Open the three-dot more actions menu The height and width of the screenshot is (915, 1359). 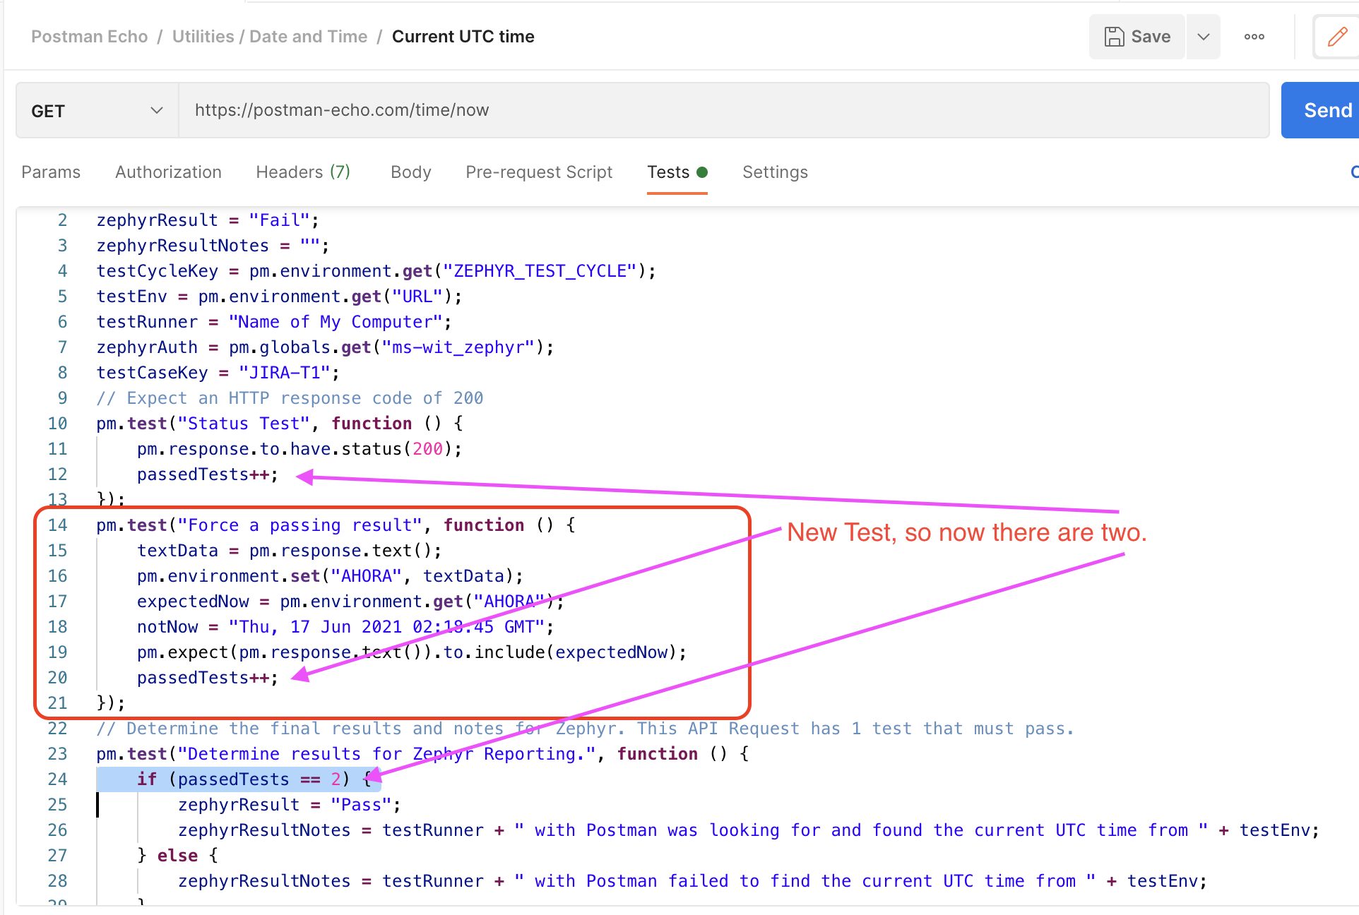(x=1254, y=37)
